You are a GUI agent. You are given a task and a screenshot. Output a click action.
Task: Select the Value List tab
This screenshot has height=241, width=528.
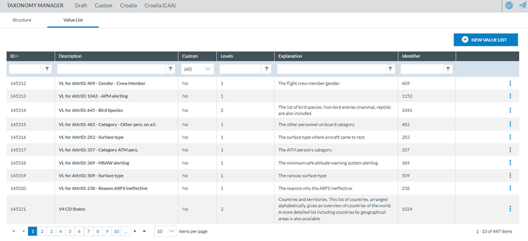click(74, 20)
